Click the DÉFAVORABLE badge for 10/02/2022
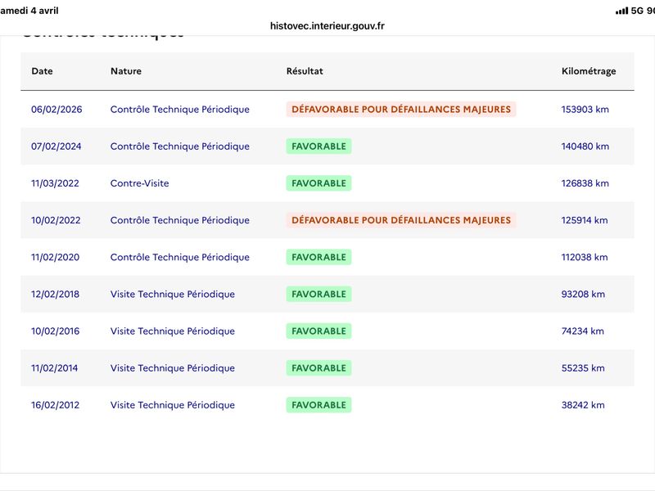The height and width of the screenshot is (491, 655). pyautogui.click(x=401, y=220)
